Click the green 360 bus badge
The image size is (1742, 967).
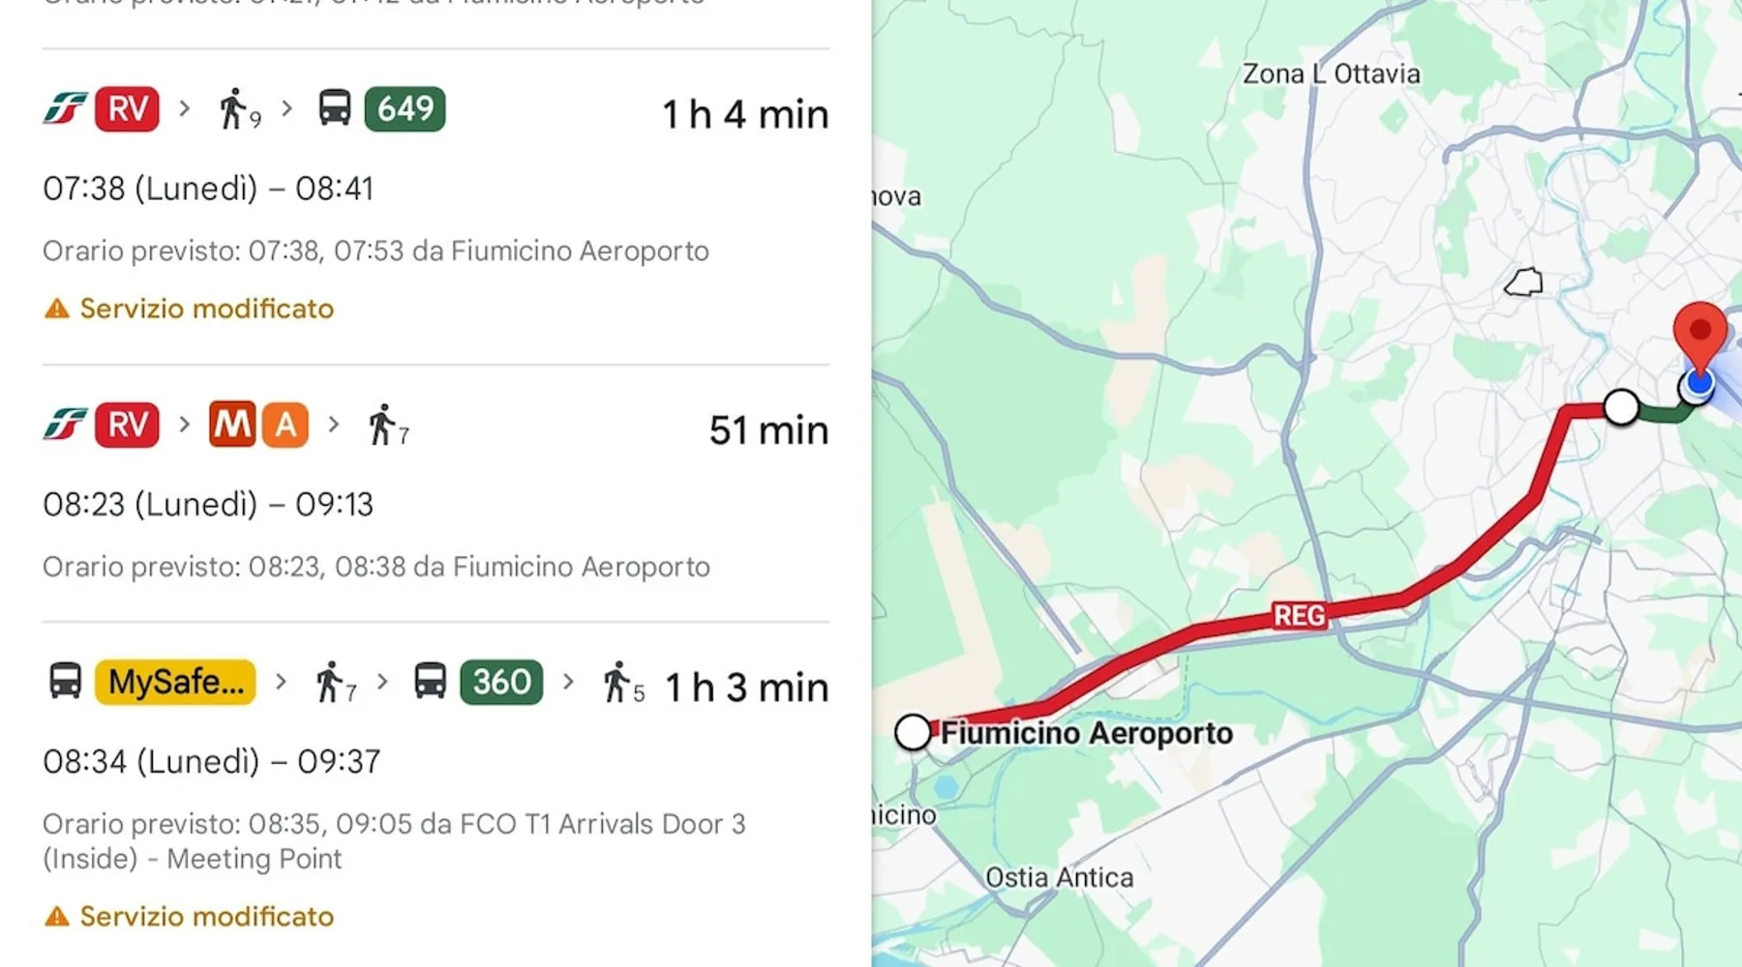pos(501,682)
